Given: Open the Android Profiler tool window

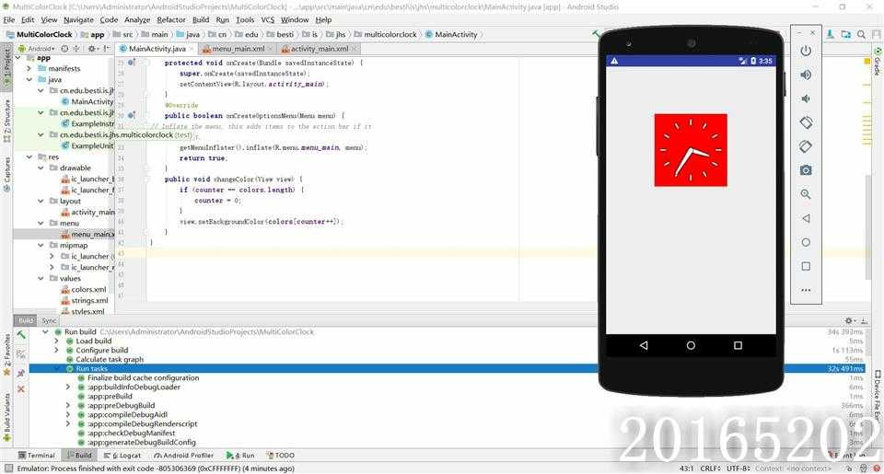Looking at the screenshot, I should point(184,456).
